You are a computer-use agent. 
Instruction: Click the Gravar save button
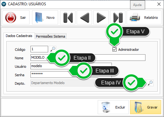146,107
